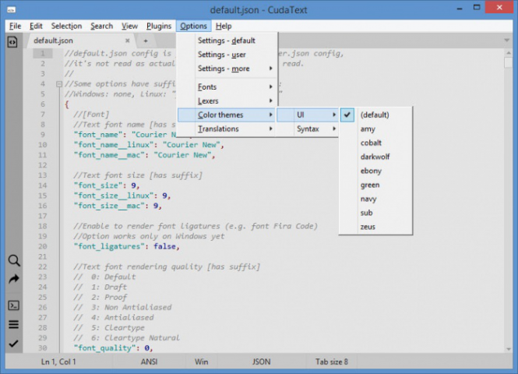This screenshot has height=374, width=518.
Task: Click the vertical scrollbar up arrow
Action: (508, 53)
